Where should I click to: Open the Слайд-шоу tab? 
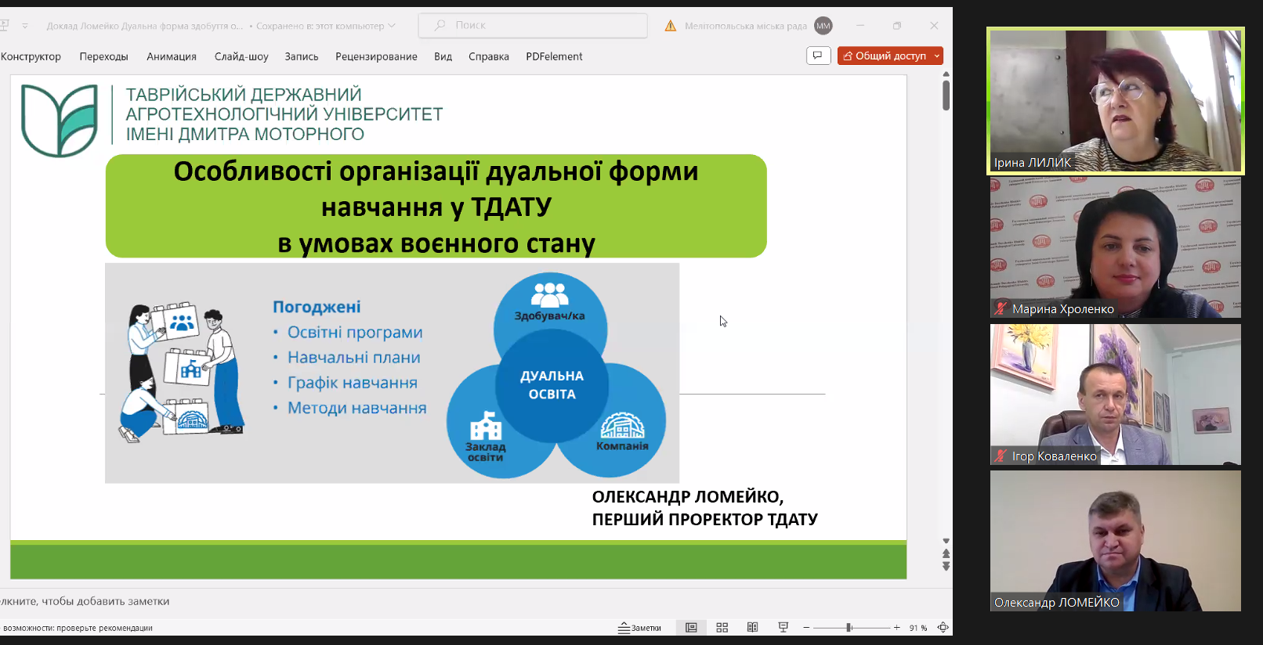[x=241, y=56]
